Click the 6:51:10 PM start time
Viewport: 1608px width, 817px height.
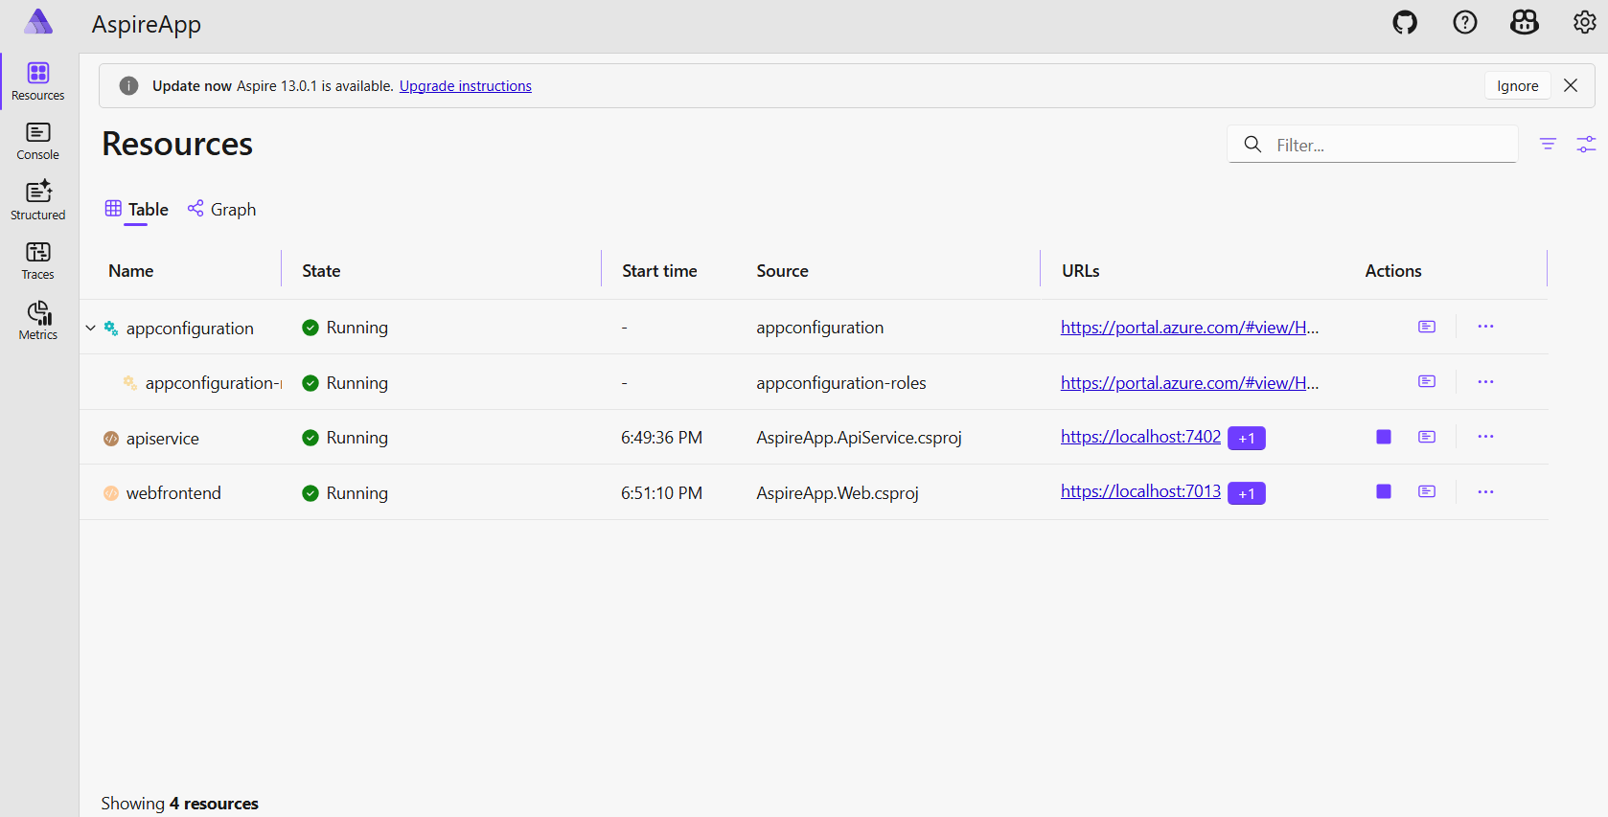click(661, 493)
